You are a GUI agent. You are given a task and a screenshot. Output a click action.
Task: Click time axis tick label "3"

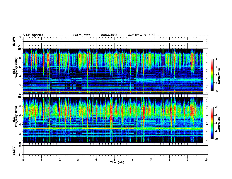[78, 160]
